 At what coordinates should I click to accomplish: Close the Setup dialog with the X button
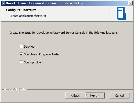click(x=131, y=3)
